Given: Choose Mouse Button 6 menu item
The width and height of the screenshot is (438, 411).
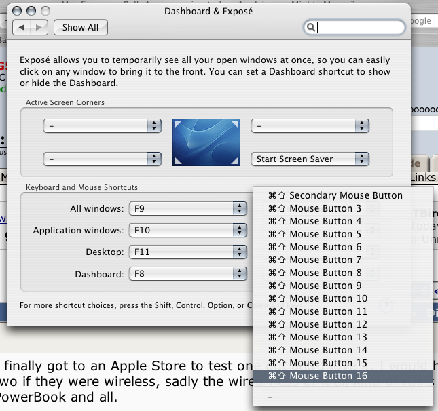Looking at the screenshot, I should click(344, 247).
